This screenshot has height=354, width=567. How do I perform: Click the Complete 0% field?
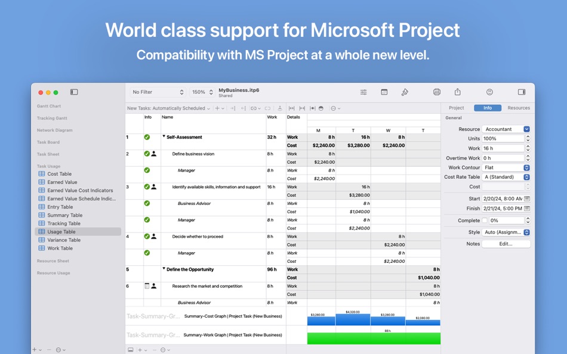(x=507, y=221)
